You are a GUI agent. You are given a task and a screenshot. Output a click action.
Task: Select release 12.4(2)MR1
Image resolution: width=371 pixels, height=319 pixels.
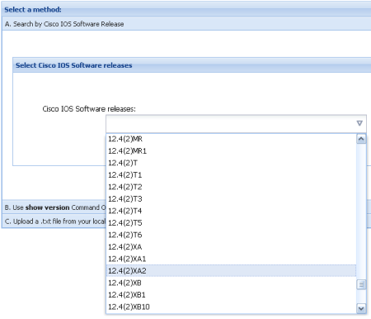(x=231, y=151)
